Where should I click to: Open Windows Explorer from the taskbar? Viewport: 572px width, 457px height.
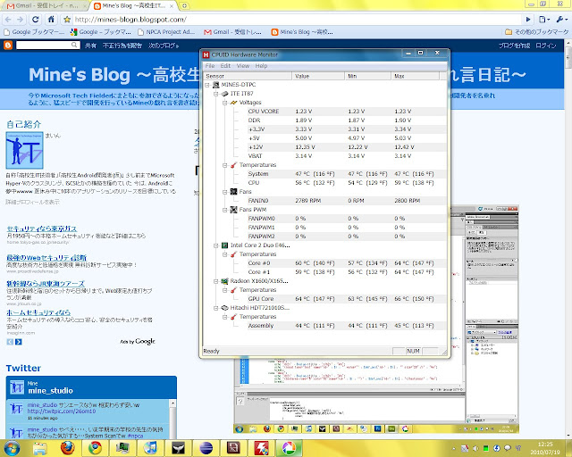[39, 448]
